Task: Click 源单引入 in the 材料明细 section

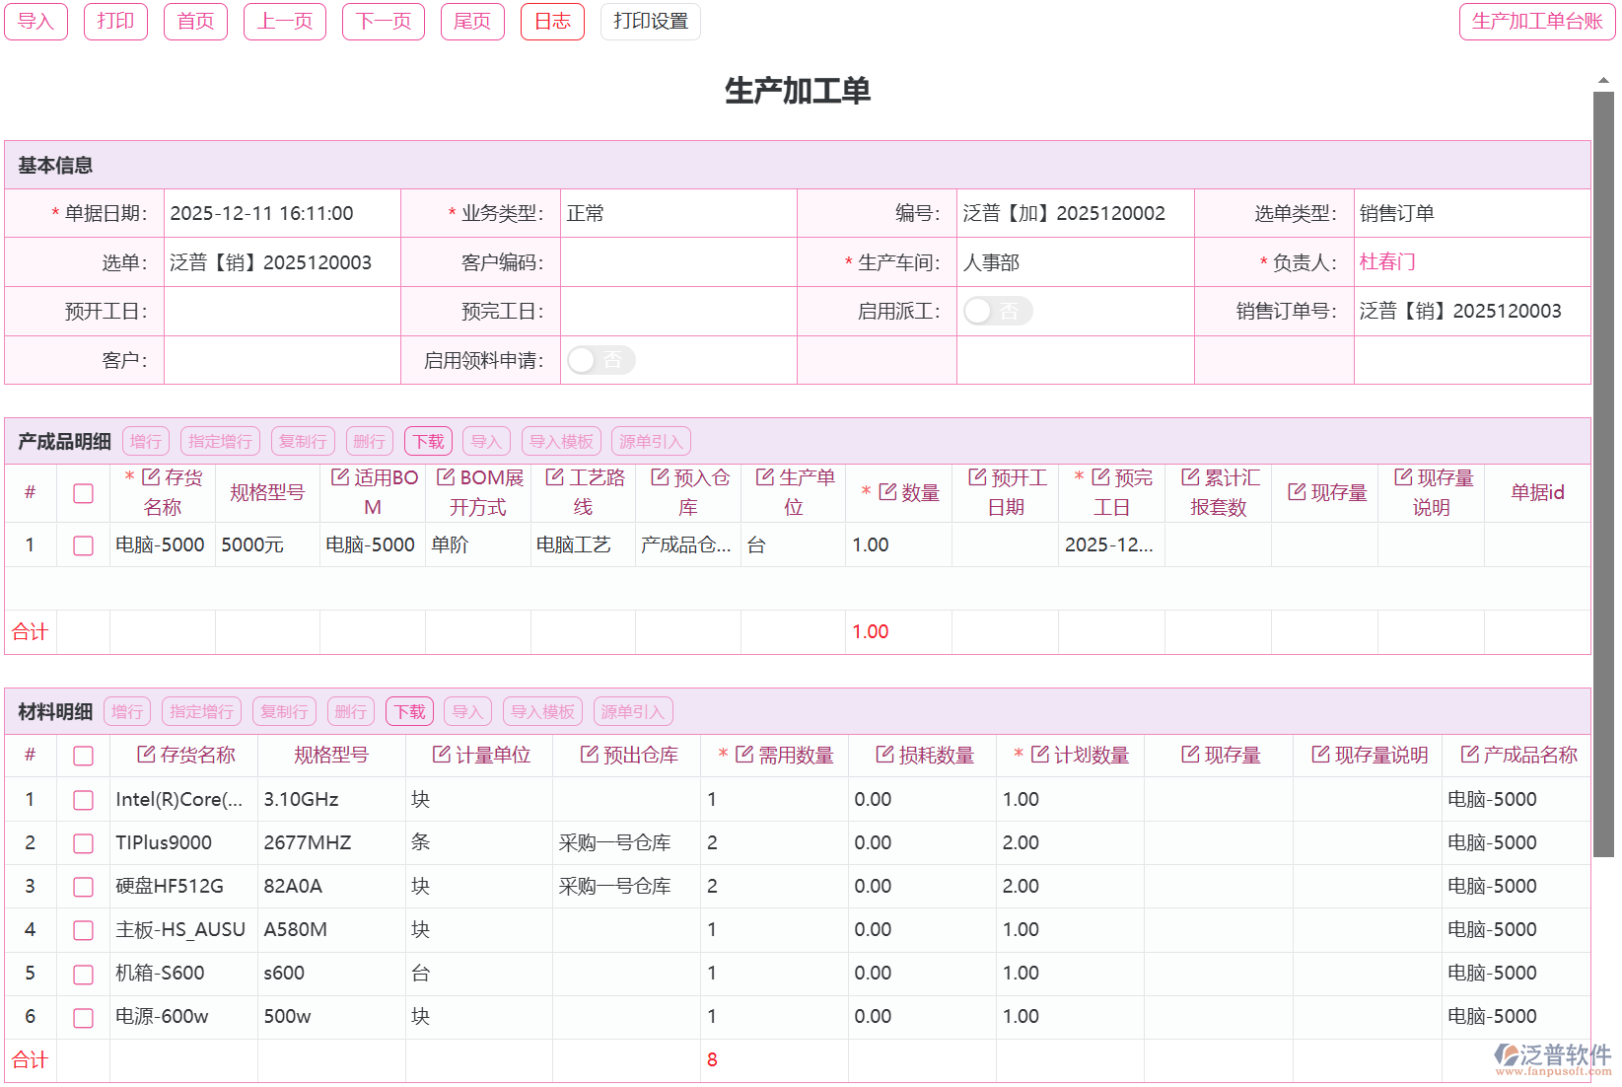Action: pos(633,710)
